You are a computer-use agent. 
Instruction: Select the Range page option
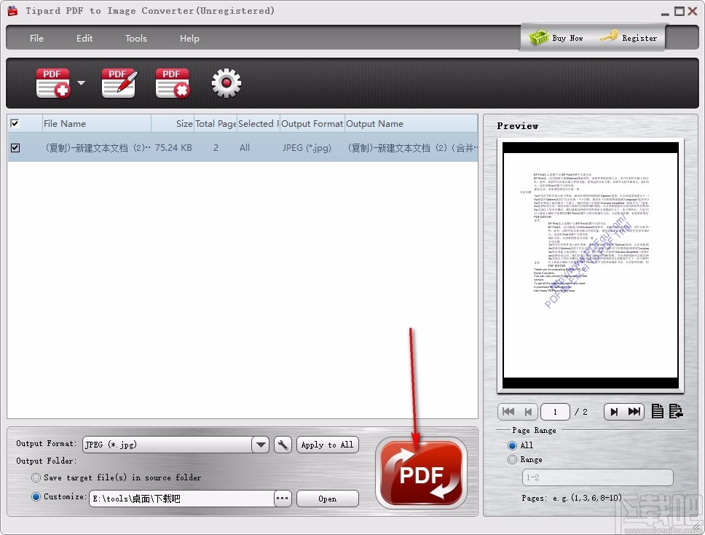click(512, 459)
